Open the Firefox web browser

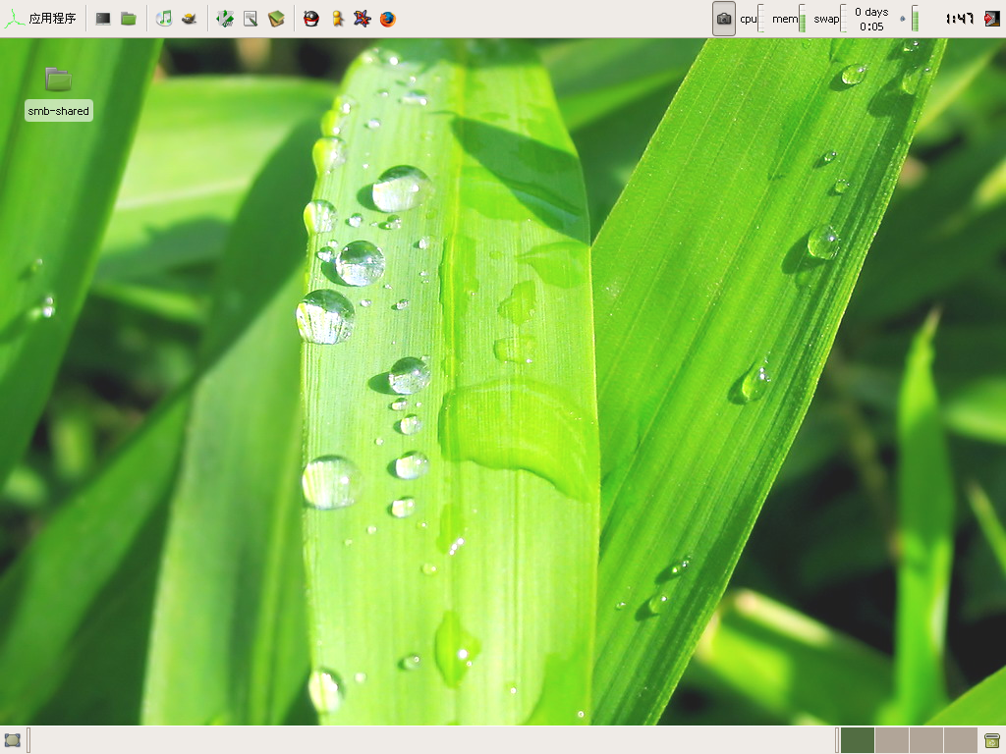pyautogui.click(x=387, y=19)
